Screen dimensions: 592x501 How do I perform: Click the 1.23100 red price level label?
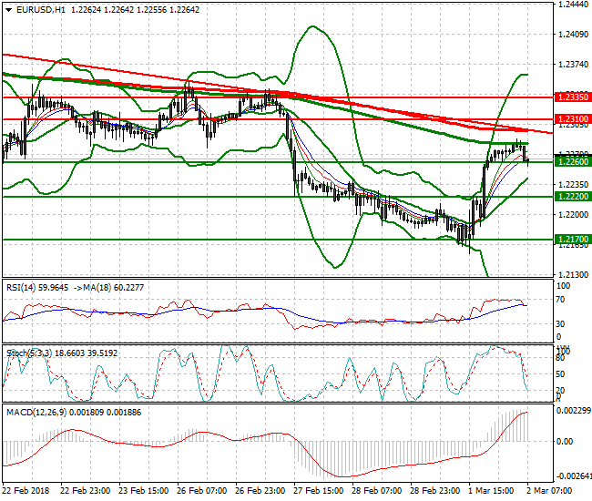tap(573, 119)
